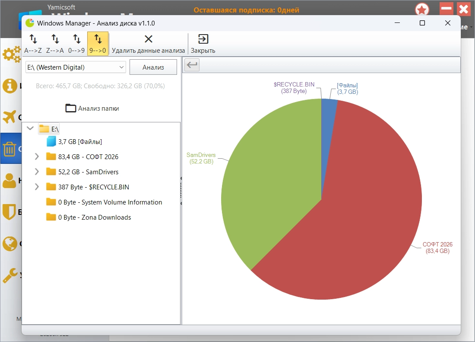Image resolution: width=475 pixels, height=342 pixels.
Task: Click the folder icon beside Zona Downloads
Action: click(51, 217)
